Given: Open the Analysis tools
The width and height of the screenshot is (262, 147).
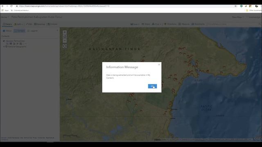Looking at the screenshot, I should click(52, 24).
